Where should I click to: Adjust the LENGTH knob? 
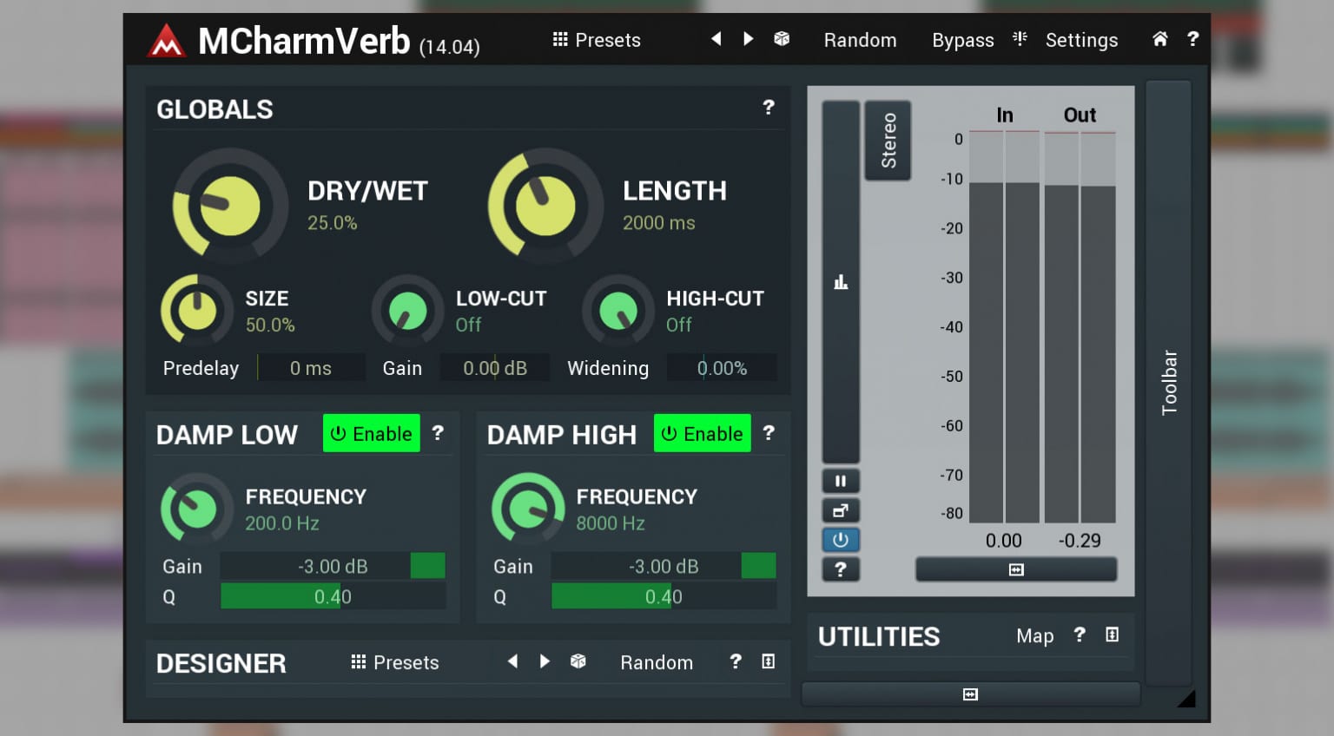coord(545,205)
